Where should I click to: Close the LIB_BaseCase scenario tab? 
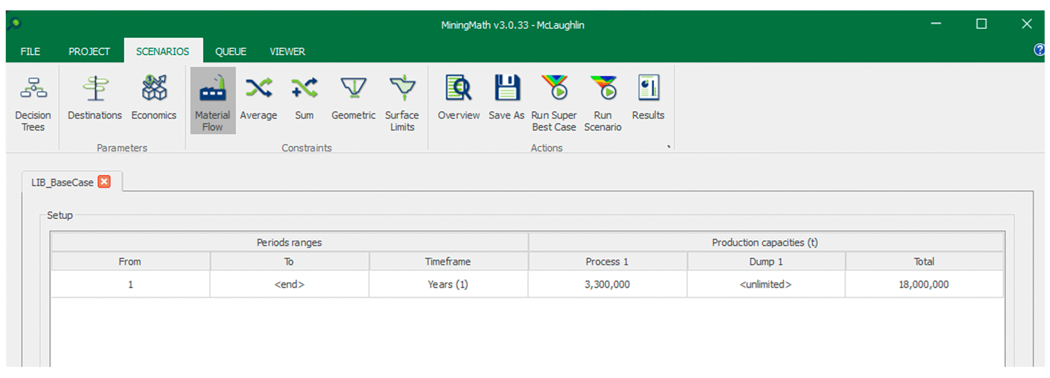tap(104, 182)
